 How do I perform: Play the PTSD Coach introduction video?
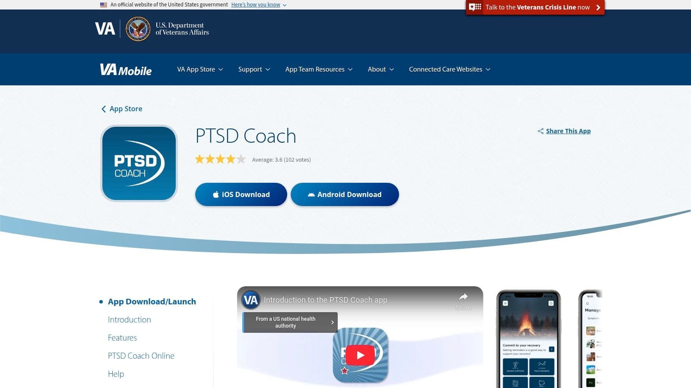point(360,355)
